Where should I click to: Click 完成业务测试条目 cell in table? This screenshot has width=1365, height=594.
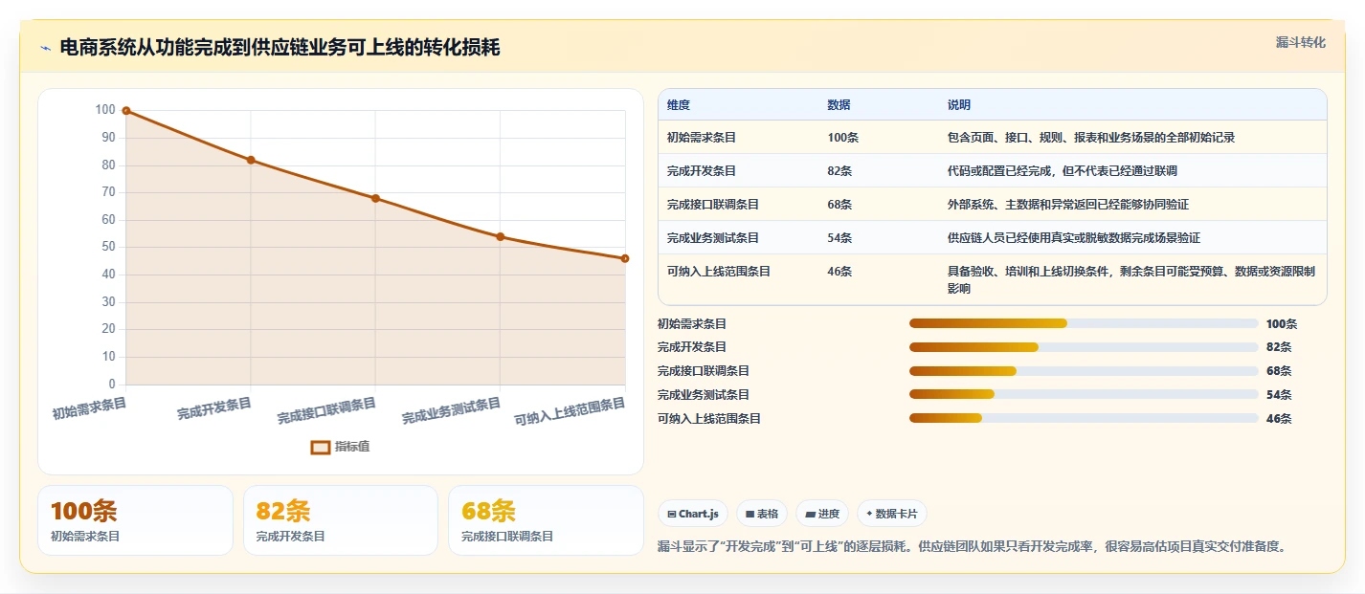[x=713, y=238]
